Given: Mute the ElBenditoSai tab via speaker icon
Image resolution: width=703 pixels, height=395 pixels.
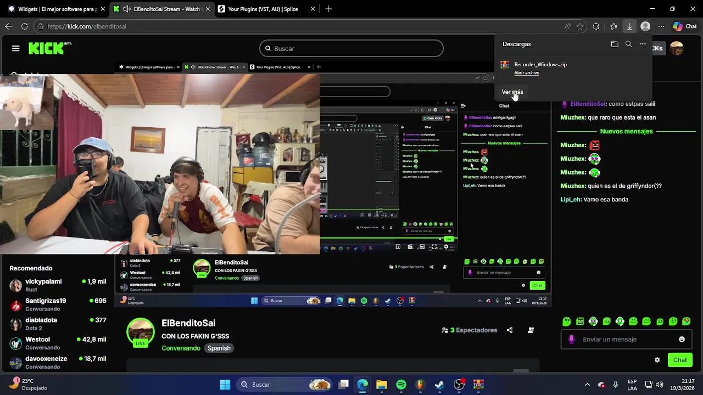Looking at the screenshot, I should [127, 9].
